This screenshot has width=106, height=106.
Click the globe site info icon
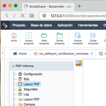point(44,16)
